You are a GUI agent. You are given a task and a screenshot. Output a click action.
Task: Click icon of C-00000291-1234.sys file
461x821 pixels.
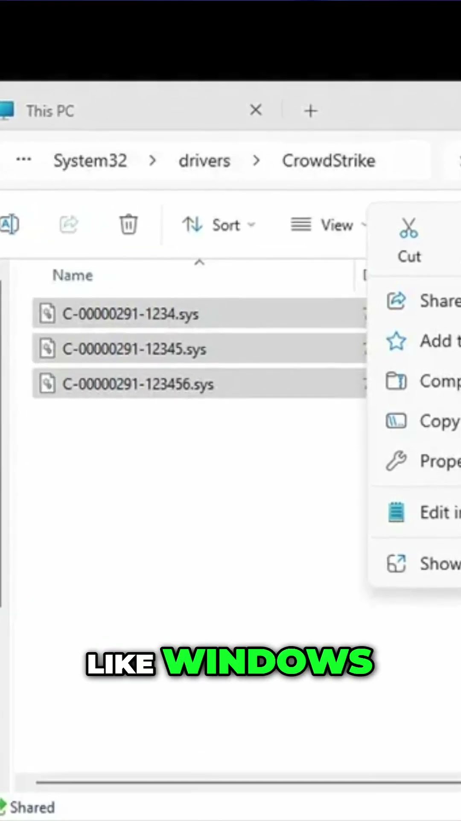tap(47, 313)
